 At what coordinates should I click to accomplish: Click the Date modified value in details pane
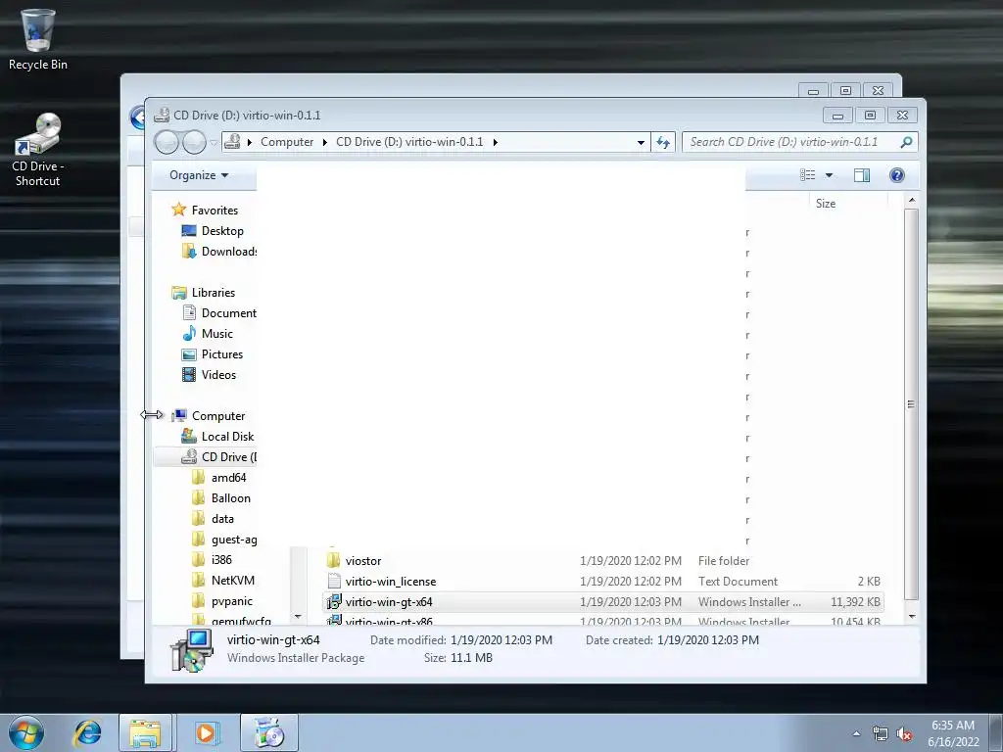tap(501, 640)
